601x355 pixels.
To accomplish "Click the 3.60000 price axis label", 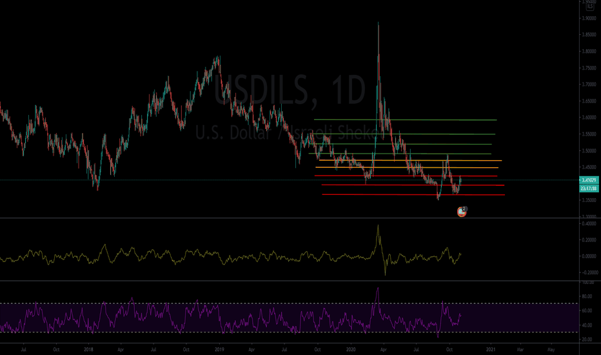I will 589,117.
